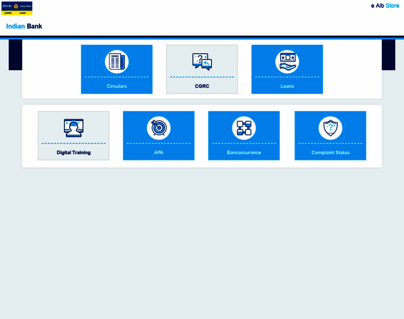Select the APA label

159,153
